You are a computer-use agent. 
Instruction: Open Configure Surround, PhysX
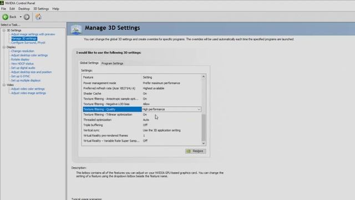pos(28,43)
